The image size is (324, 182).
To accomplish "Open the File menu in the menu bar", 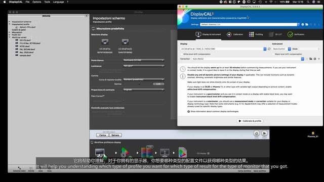I will (27, 2).
